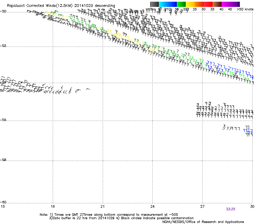Click the -52 latitude axis label
The width and height of the screenshot is (255, 224).
pos(3,46)
